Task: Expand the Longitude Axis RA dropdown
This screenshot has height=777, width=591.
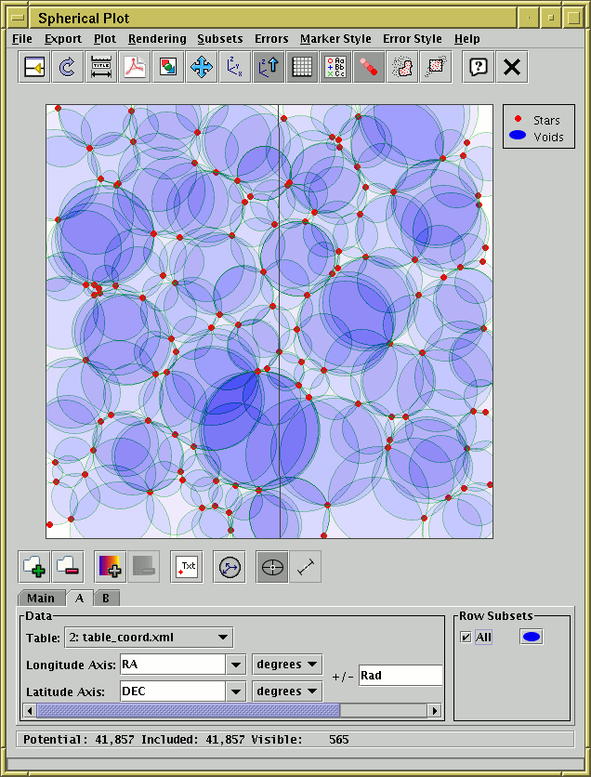Action: 236,665
